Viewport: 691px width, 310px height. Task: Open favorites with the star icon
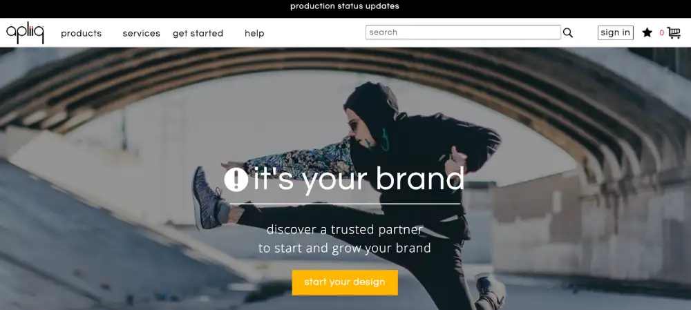click(647, 32)
